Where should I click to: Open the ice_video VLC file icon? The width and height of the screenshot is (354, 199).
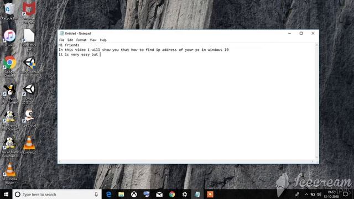[x=29, y=145]
